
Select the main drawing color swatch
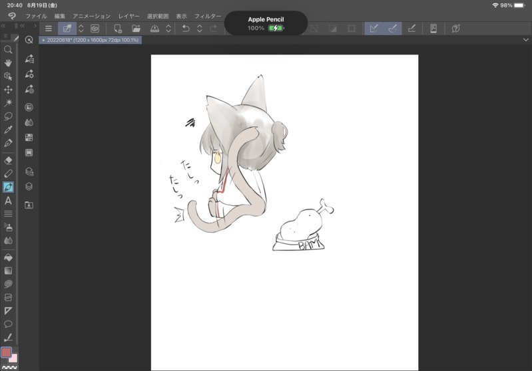pos(6,352)
